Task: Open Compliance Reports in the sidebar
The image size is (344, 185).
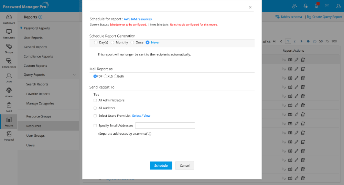Action: tap(38, 56)
